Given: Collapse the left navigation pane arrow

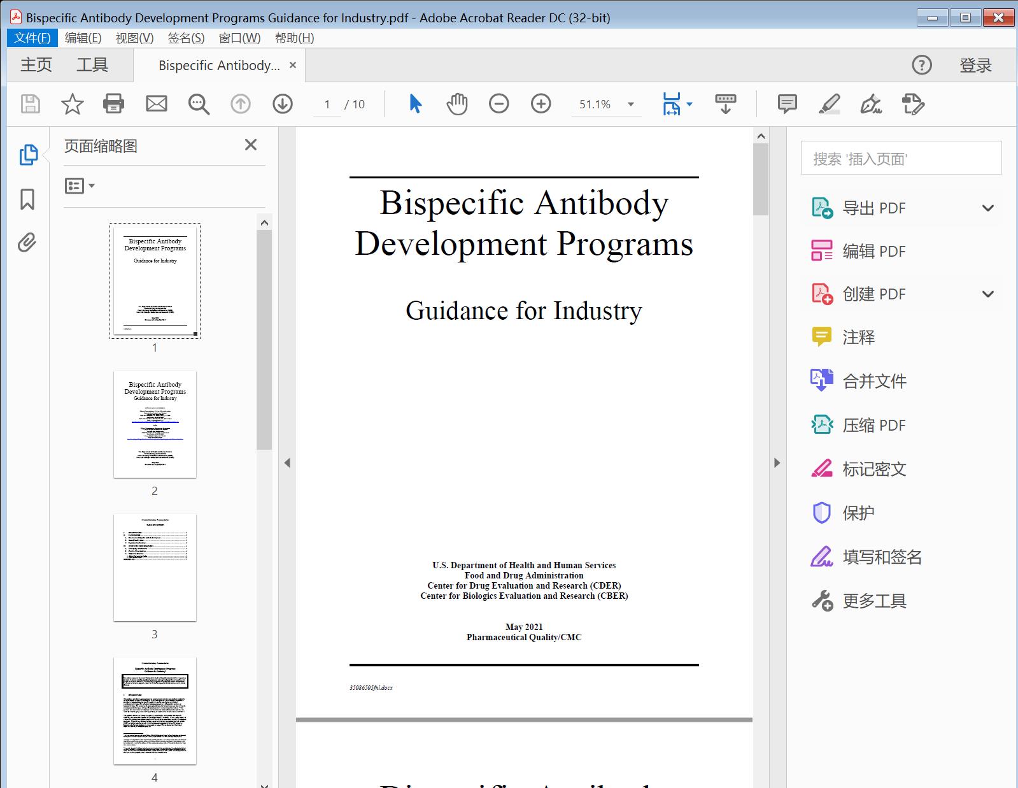Looking at the screenshot, I should coord(287,463).
